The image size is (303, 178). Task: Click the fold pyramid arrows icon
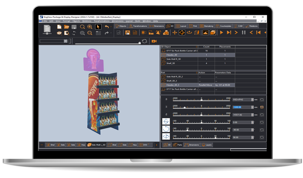[x=158, y=32]
